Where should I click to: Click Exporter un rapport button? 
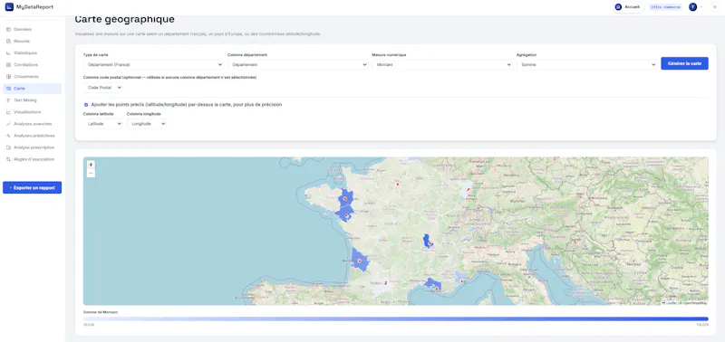coord(32,187)
